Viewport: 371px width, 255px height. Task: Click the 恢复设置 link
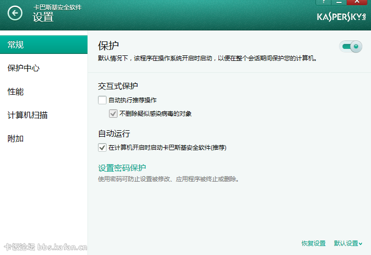pos(313,243)
